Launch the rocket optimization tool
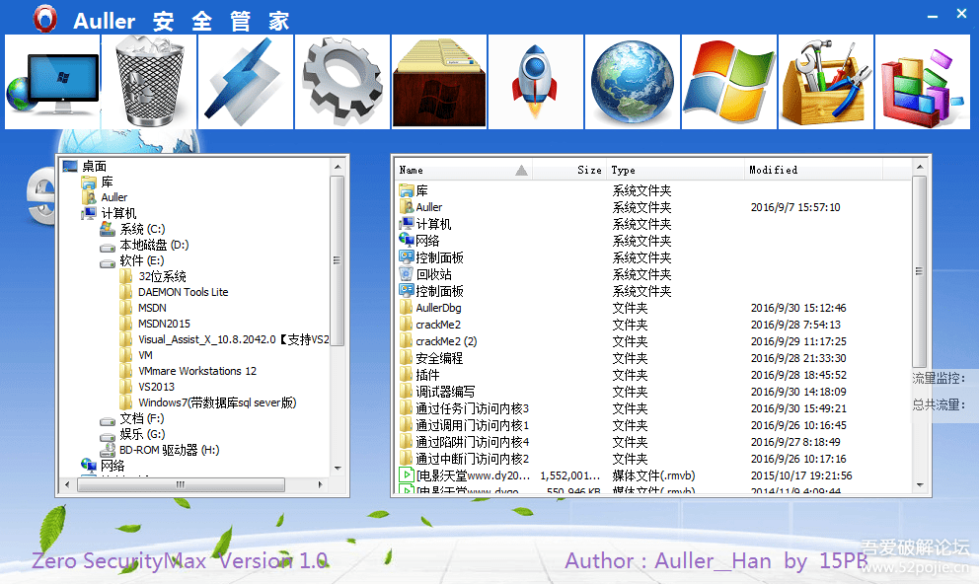This screenshot has height=584, width=979. click(x=535, y=82)
